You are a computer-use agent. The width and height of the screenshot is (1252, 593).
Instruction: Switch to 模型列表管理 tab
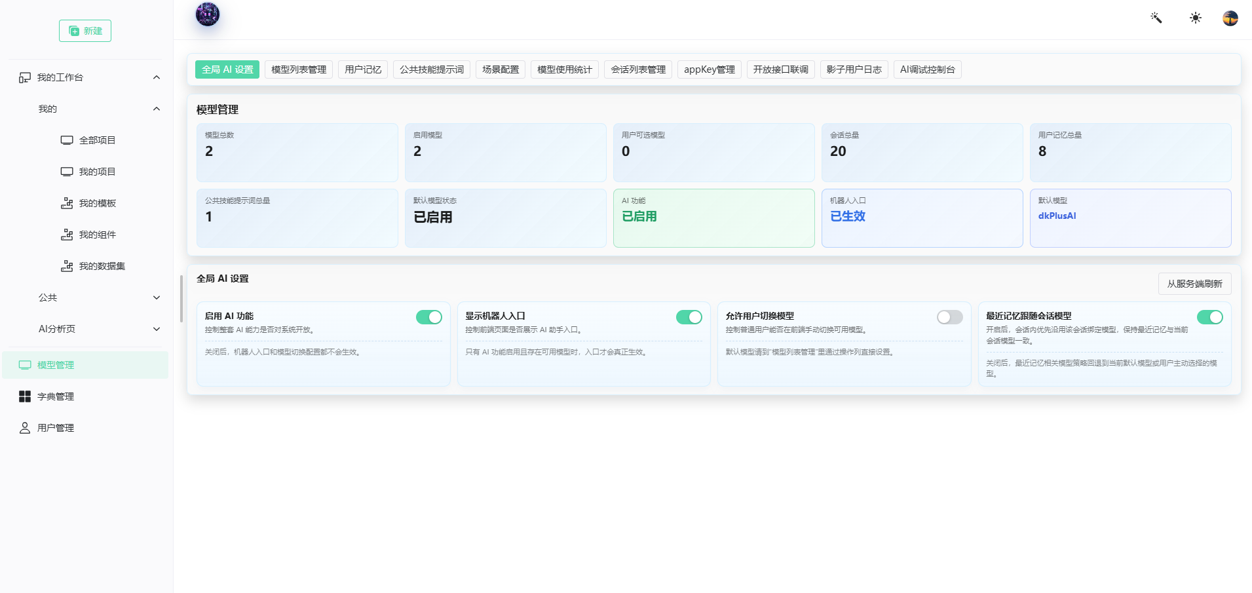pyautogui.click(x=299, y=69)
